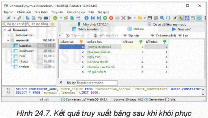
Task: Open the Trợ giúp menu
Action: point(104,12)
